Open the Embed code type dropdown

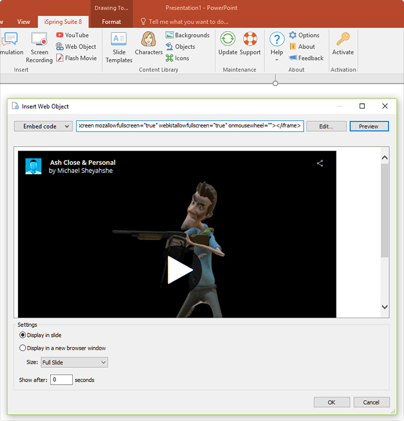point(43,126)
